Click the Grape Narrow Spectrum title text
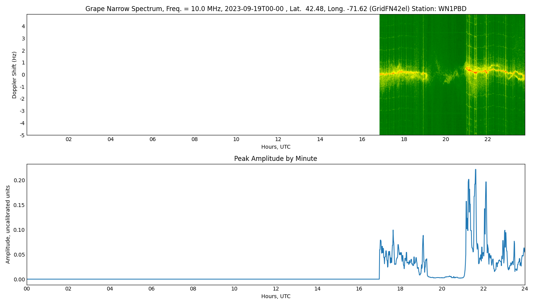The height and width of the screenshot is (305, 534). click(275, 9)
